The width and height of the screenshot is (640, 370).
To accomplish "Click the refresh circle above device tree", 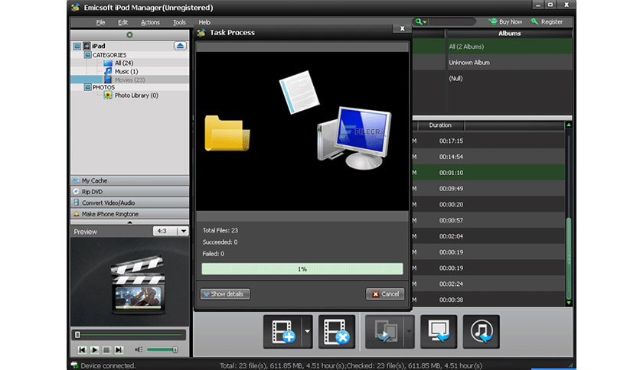I will click(129, 35).
